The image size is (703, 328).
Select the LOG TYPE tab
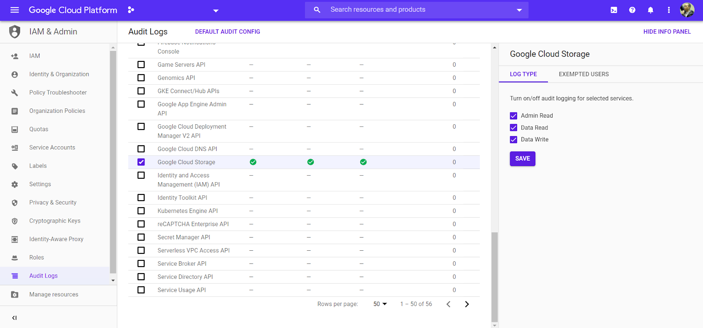click(523, 74)
